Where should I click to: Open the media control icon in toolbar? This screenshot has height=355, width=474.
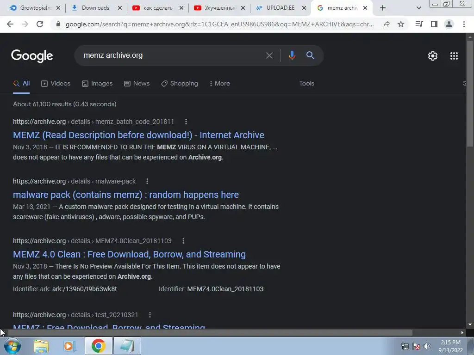419,24
